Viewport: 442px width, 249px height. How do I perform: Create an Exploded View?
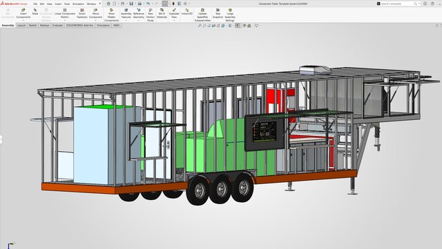point(174,14)
